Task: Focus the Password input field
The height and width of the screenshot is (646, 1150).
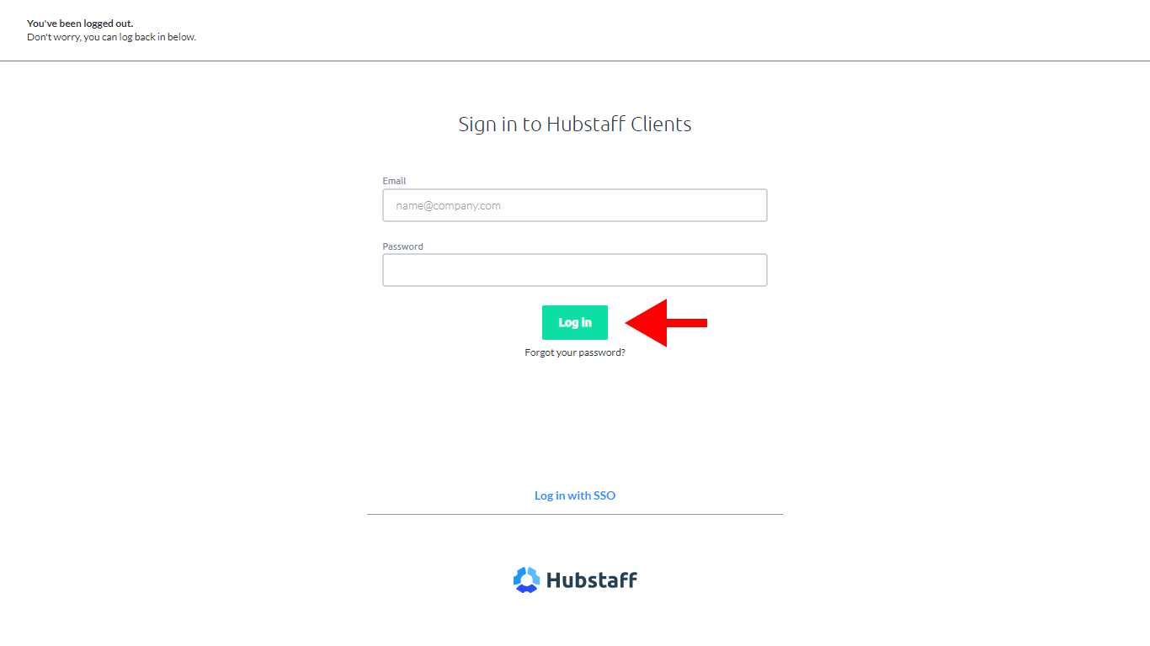Action: [x=575, y=270]
